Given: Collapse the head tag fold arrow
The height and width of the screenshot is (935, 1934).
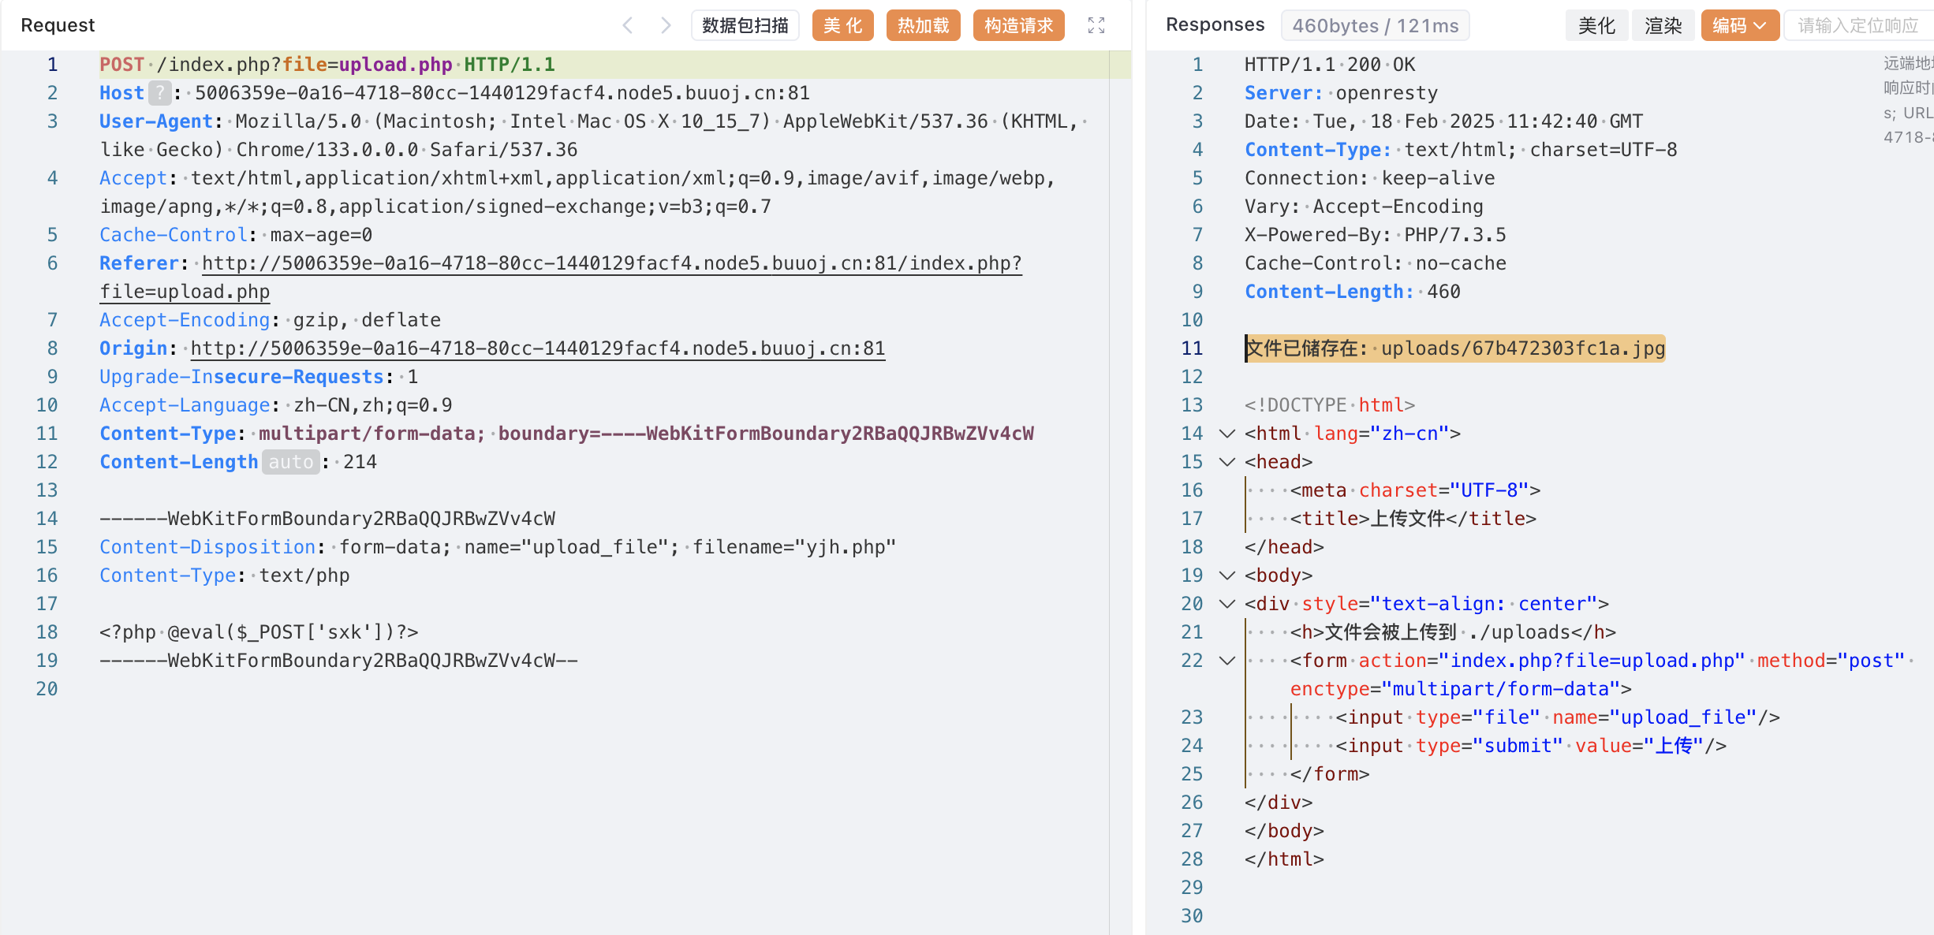Looking at the screenshot, I should [x=1226, y=462].
